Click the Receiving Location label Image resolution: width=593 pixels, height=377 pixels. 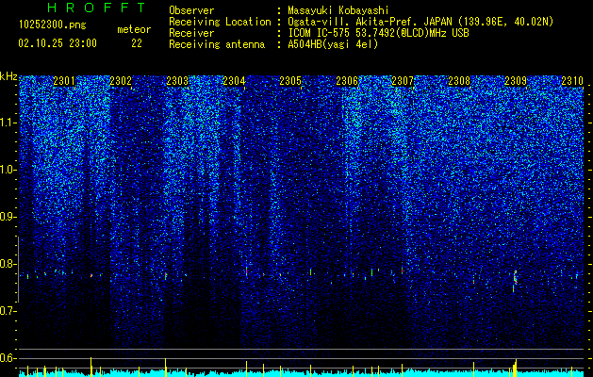220,22
